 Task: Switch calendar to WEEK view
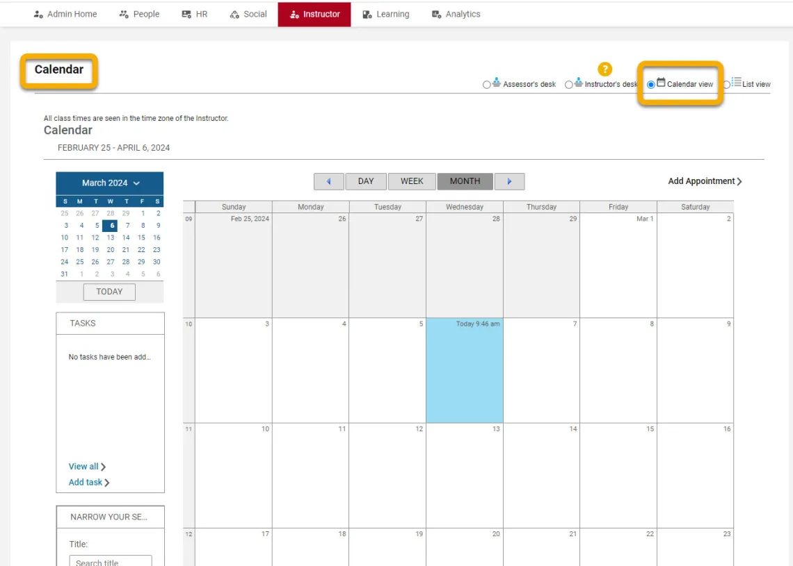point(412,181)
